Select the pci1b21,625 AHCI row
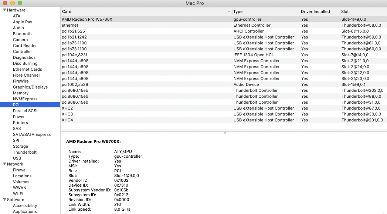The height and width of the screenshot is (214, 387). (x=224, y=31)
